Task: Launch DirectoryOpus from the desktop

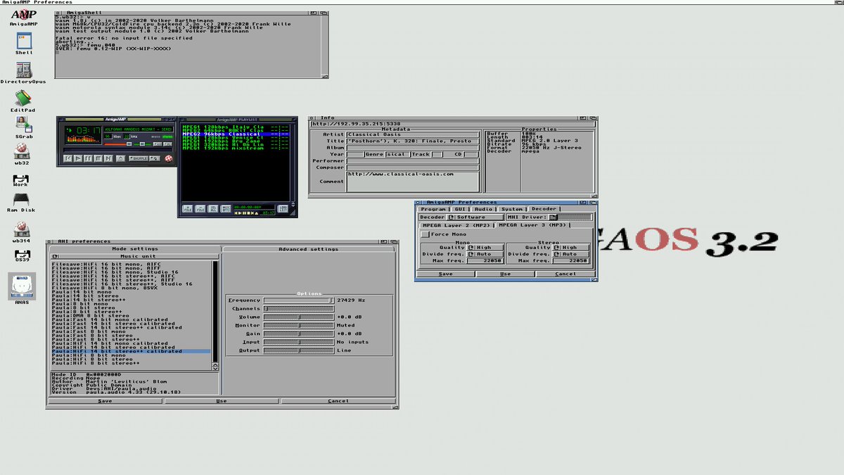Action: (x=23, y=72)
